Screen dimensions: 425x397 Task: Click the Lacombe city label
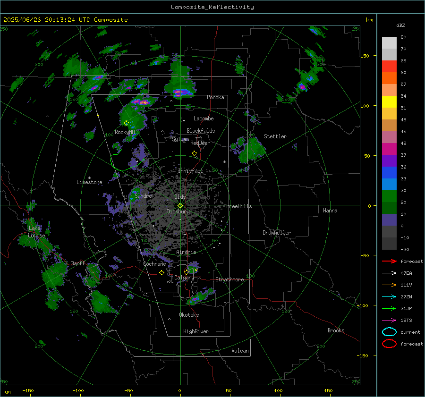(x=204, y=118)
